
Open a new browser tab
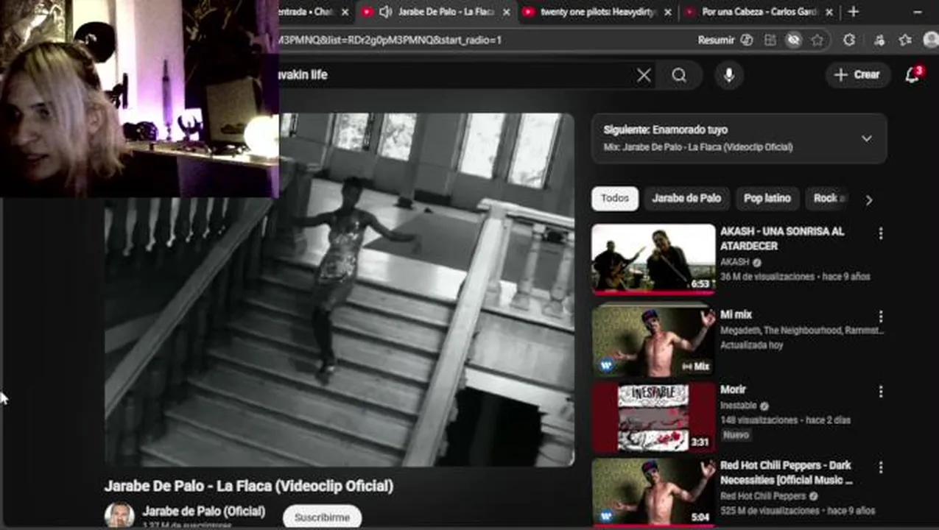[x=853, y=12]
